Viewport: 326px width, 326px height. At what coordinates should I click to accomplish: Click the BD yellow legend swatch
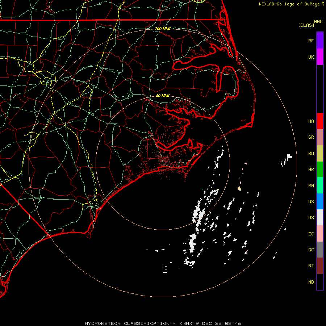[320, 154]
